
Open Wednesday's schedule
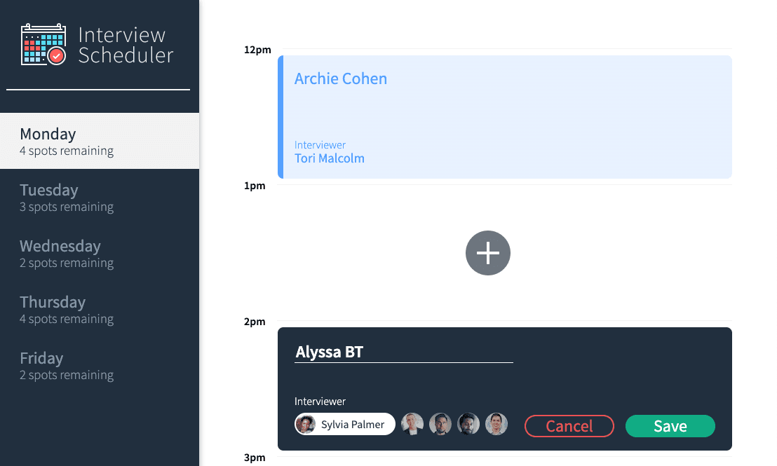(100, 253)
